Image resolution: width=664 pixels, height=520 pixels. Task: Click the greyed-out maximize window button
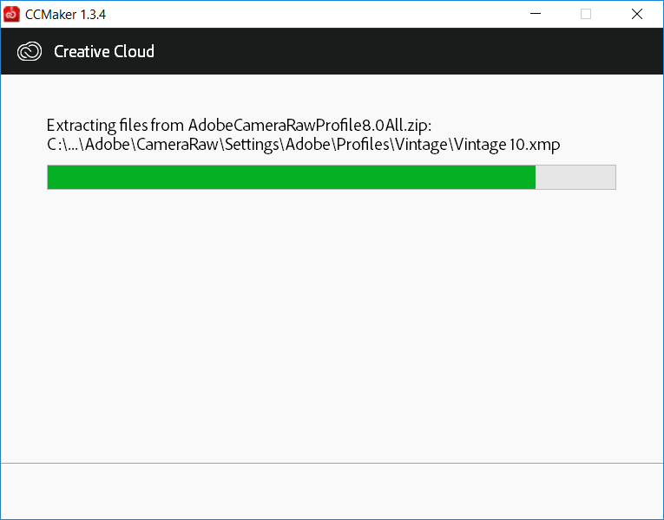pos(586,14)
